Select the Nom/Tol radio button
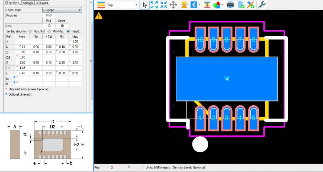The height and width of the screenshot is (172, 323). [x=30, y=31]
